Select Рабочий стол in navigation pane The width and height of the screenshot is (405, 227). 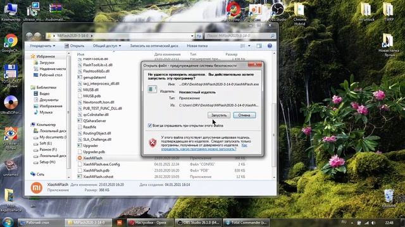pyautogui.click(x=48, y=75)
